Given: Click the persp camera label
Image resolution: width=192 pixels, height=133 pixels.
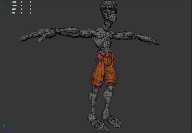Looking at the screenshot, I should (x=95, y=131).
